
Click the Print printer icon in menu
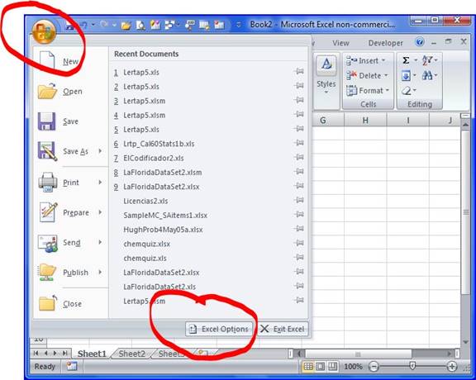(48, 182)
